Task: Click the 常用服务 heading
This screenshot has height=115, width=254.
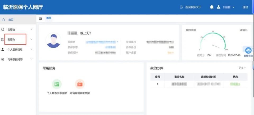Action: tap(49, 68)
